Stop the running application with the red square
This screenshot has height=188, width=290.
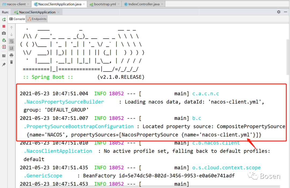4,26
